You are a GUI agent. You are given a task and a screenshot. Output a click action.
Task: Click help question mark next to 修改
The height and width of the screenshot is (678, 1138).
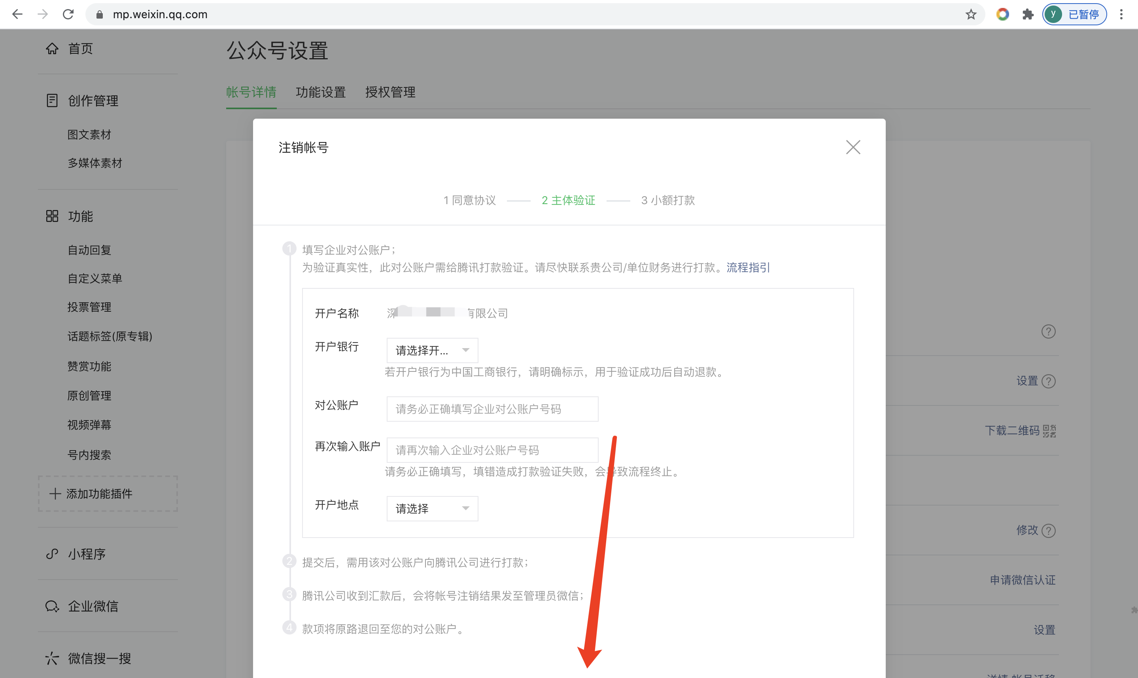pos(1049,530)
